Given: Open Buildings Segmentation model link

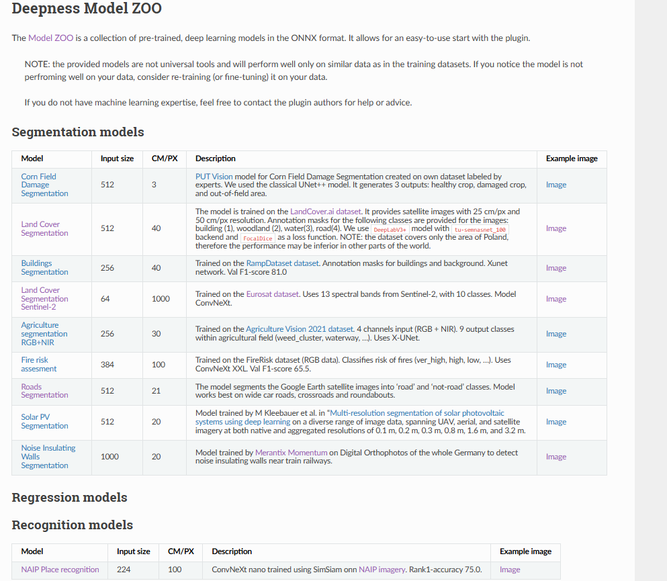Looking at the screenshot, I should point(44,267).
